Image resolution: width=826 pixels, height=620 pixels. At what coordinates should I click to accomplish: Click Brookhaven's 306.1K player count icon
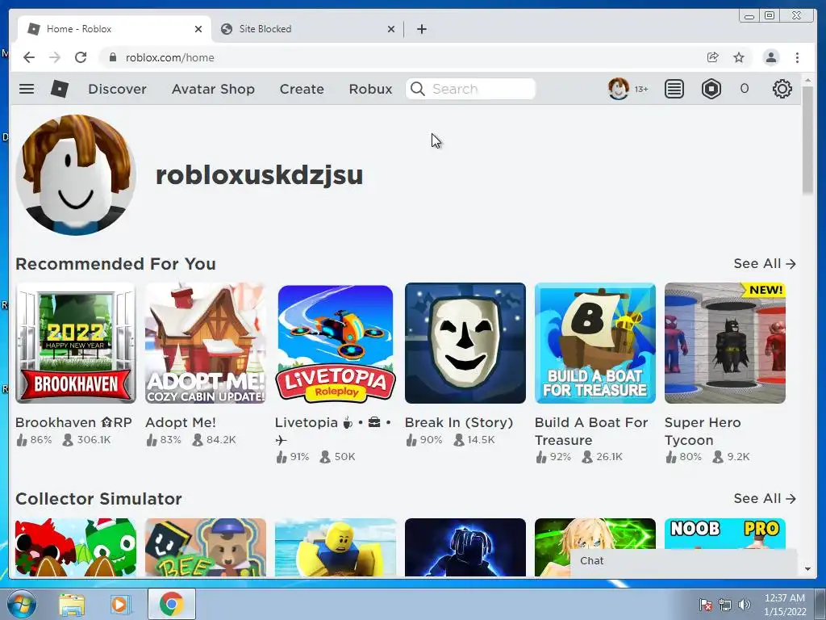68,440
